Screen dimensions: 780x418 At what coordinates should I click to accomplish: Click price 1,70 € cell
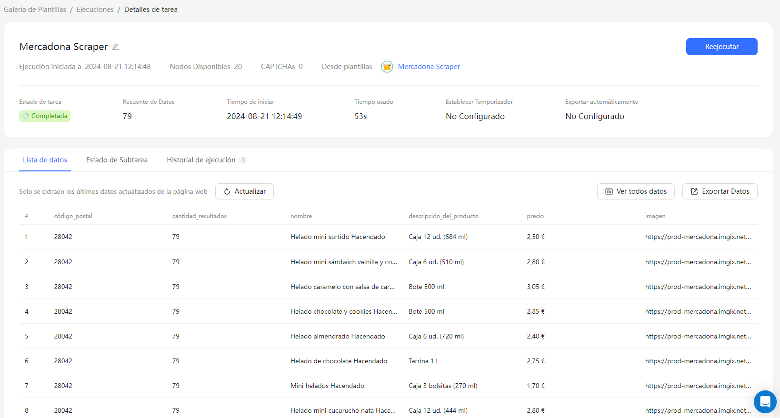point(536,386)
